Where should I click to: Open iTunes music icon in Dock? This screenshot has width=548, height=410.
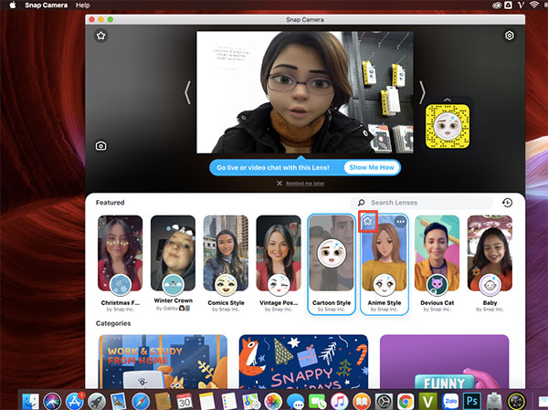tap(340, 401)
